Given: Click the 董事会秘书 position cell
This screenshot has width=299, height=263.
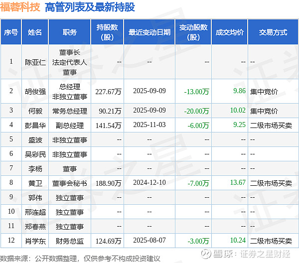Looking at the screenshot, I should pyautogui.click(x=70, y=183).
